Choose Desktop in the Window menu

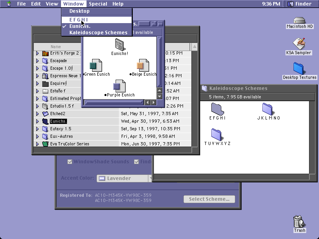[x=97, y=11]
